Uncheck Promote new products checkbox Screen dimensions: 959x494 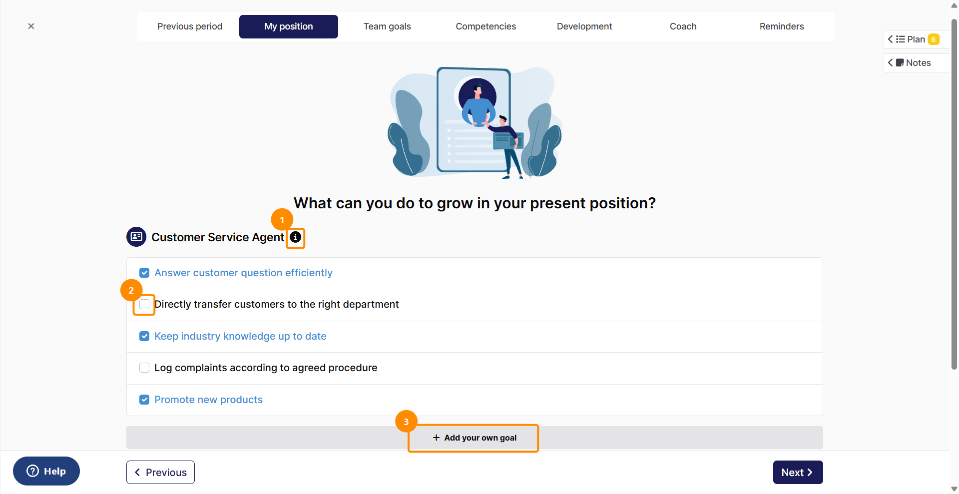click(144, 400)
